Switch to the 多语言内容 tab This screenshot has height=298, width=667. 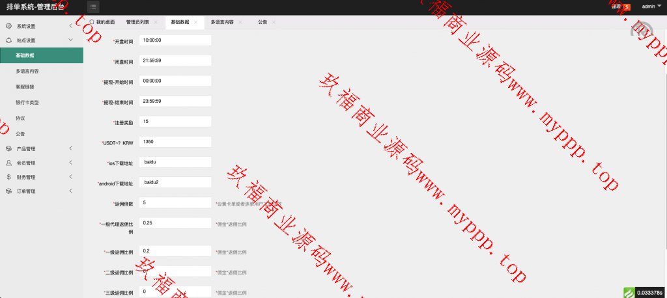click(x=222, y=22)
